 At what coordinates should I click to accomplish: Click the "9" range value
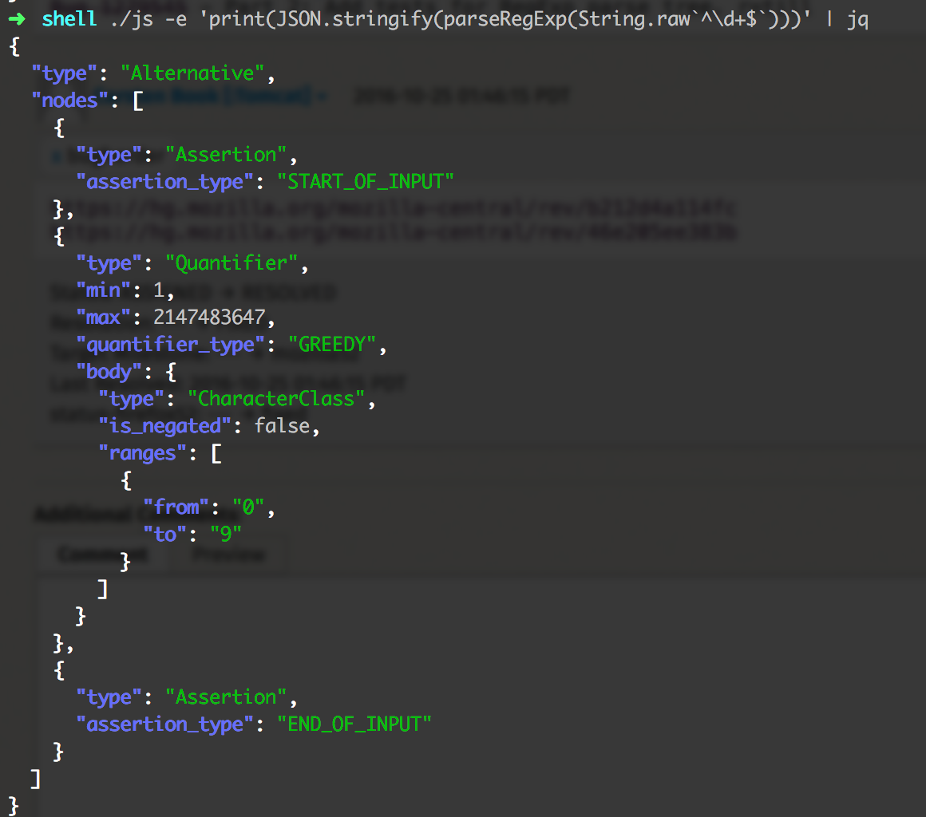[x=226, y=535]
